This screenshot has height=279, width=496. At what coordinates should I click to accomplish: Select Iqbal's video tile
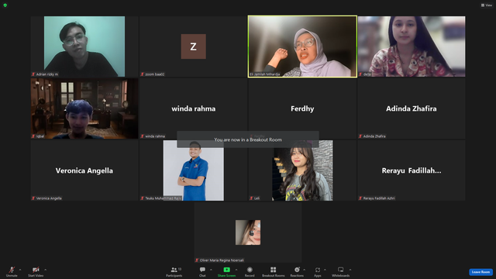tap(84, 108)
